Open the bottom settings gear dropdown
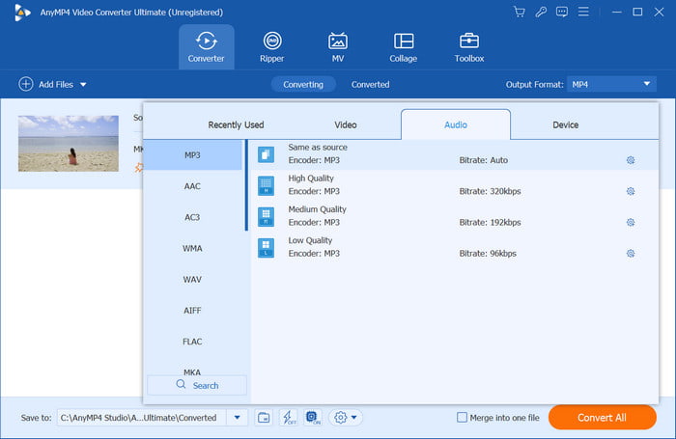Viewport: 676px width, 439px height. (x=346, y=418)
